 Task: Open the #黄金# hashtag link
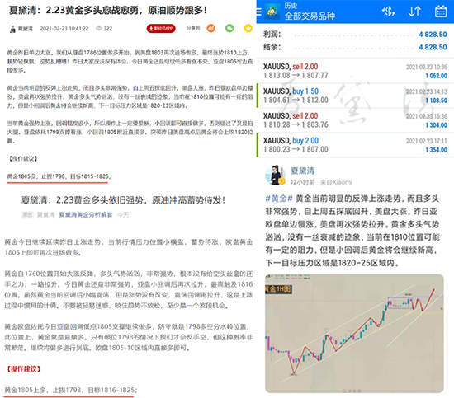pyautogui.click(x=279, y=199)
